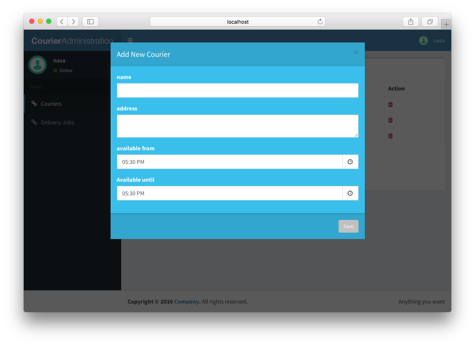
Task: Click the name input field
Action: tap(237, 90)
